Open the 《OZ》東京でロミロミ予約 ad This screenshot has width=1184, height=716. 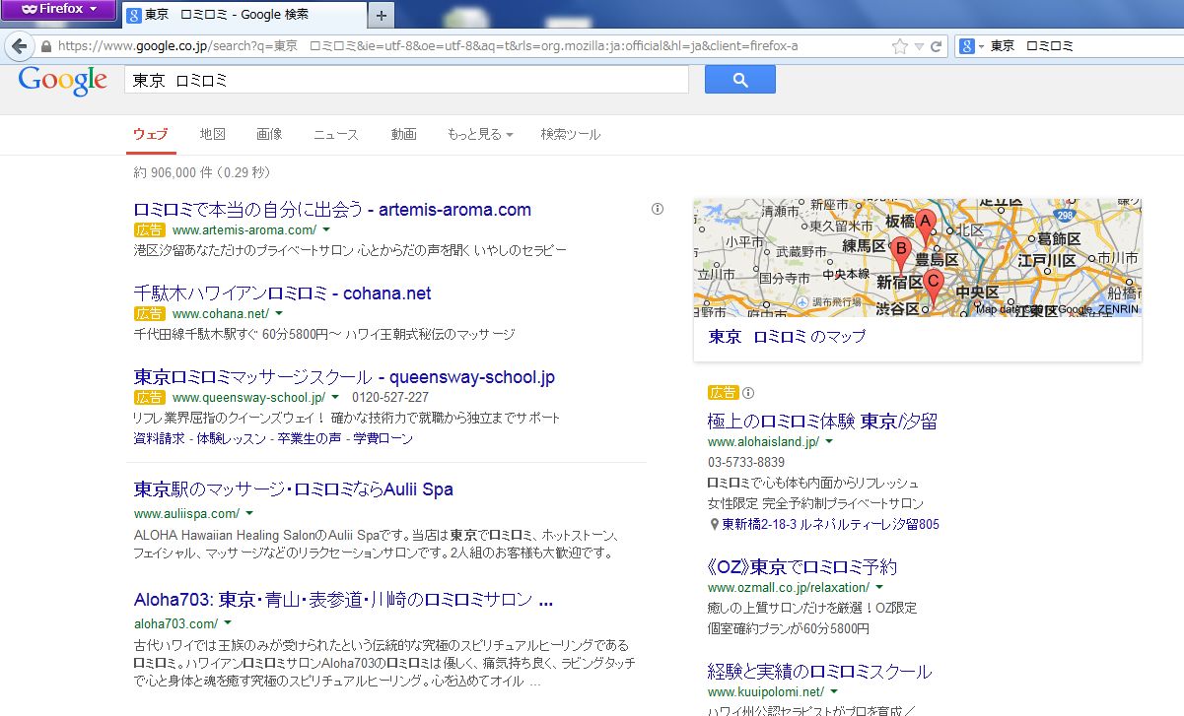[802, 567]
